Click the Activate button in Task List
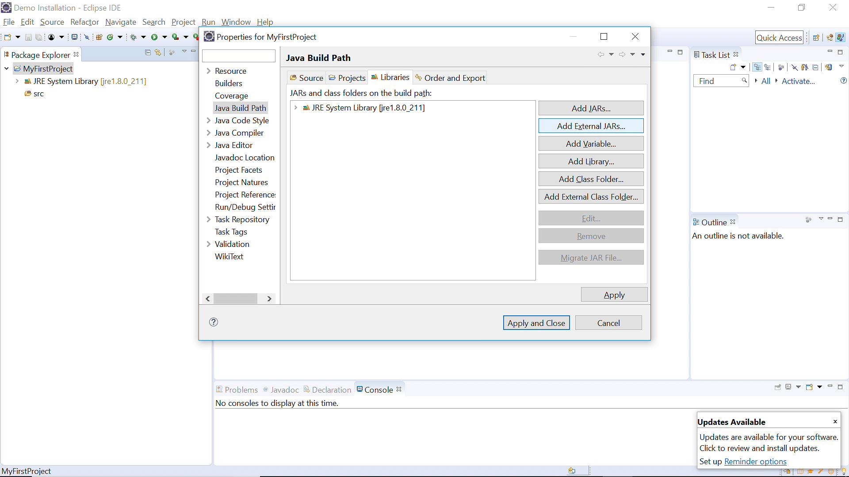The height and width of the screenshot is (477, 849). 799,81
